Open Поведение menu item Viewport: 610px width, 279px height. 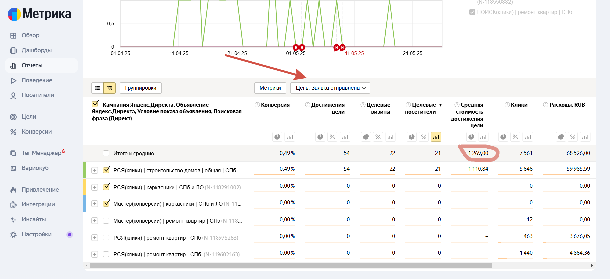37,80
